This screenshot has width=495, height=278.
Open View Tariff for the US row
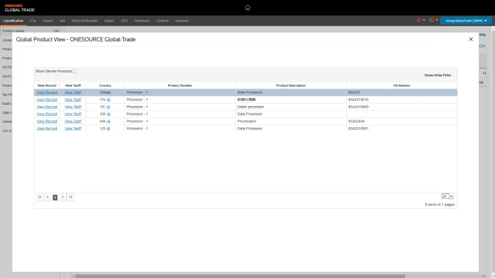[x=73, y=129]
